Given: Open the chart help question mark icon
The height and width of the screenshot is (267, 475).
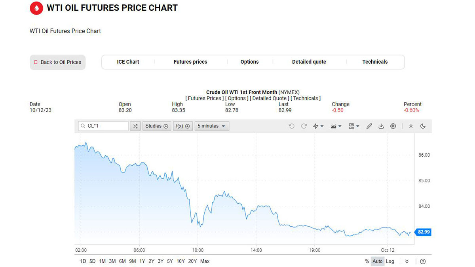Looking at the screenshot, I should 423,261.
